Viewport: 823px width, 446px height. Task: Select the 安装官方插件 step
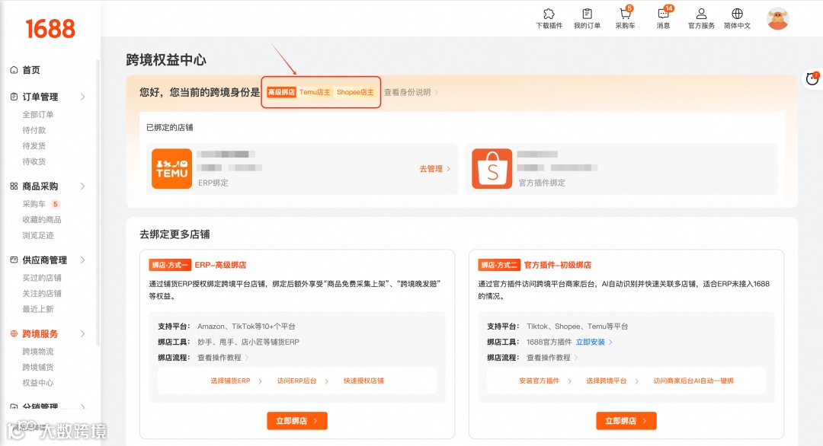point(539,381)
